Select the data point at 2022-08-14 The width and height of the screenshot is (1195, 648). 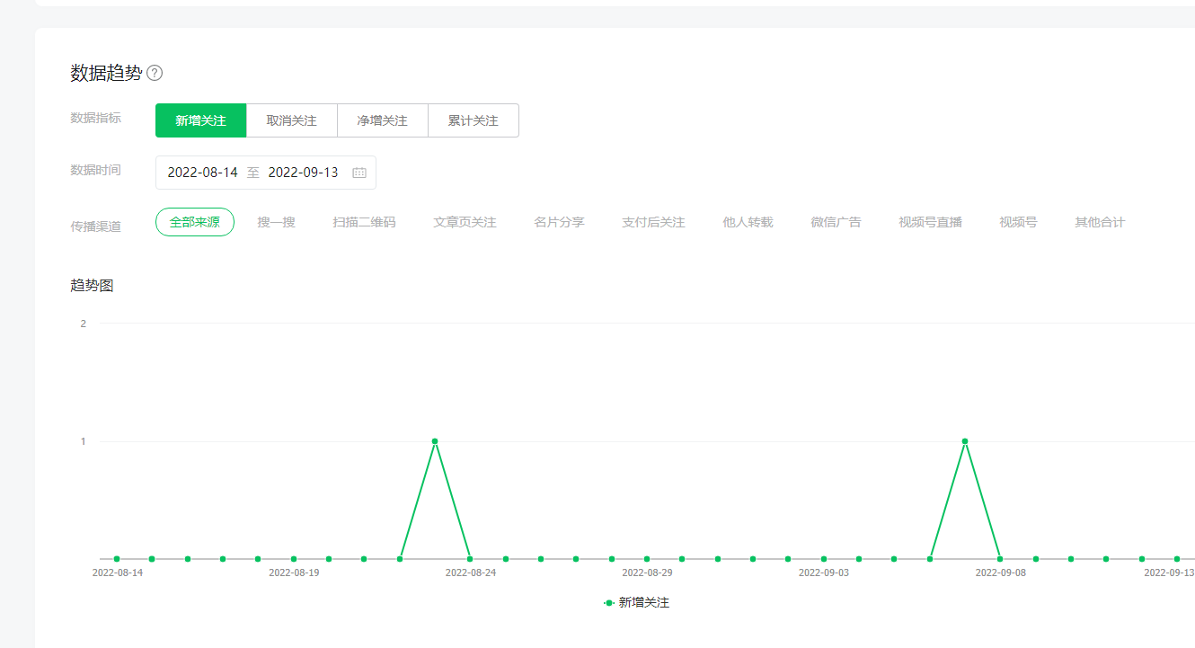tap(117, 559)
